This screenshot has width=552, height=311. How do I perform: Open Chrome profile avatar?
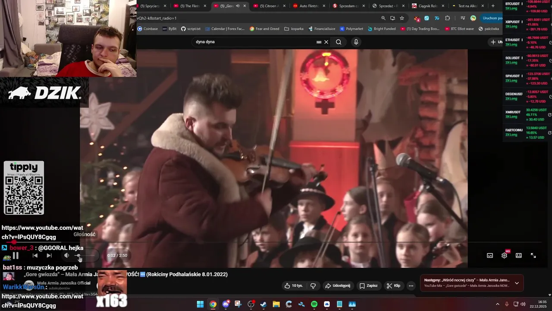[x=473, y=18]
